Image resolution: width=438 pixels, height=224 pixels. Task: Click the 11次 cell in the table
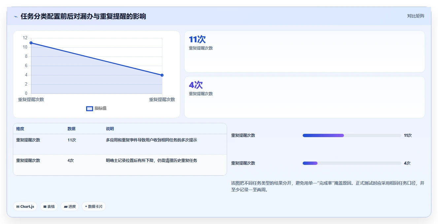72,140
